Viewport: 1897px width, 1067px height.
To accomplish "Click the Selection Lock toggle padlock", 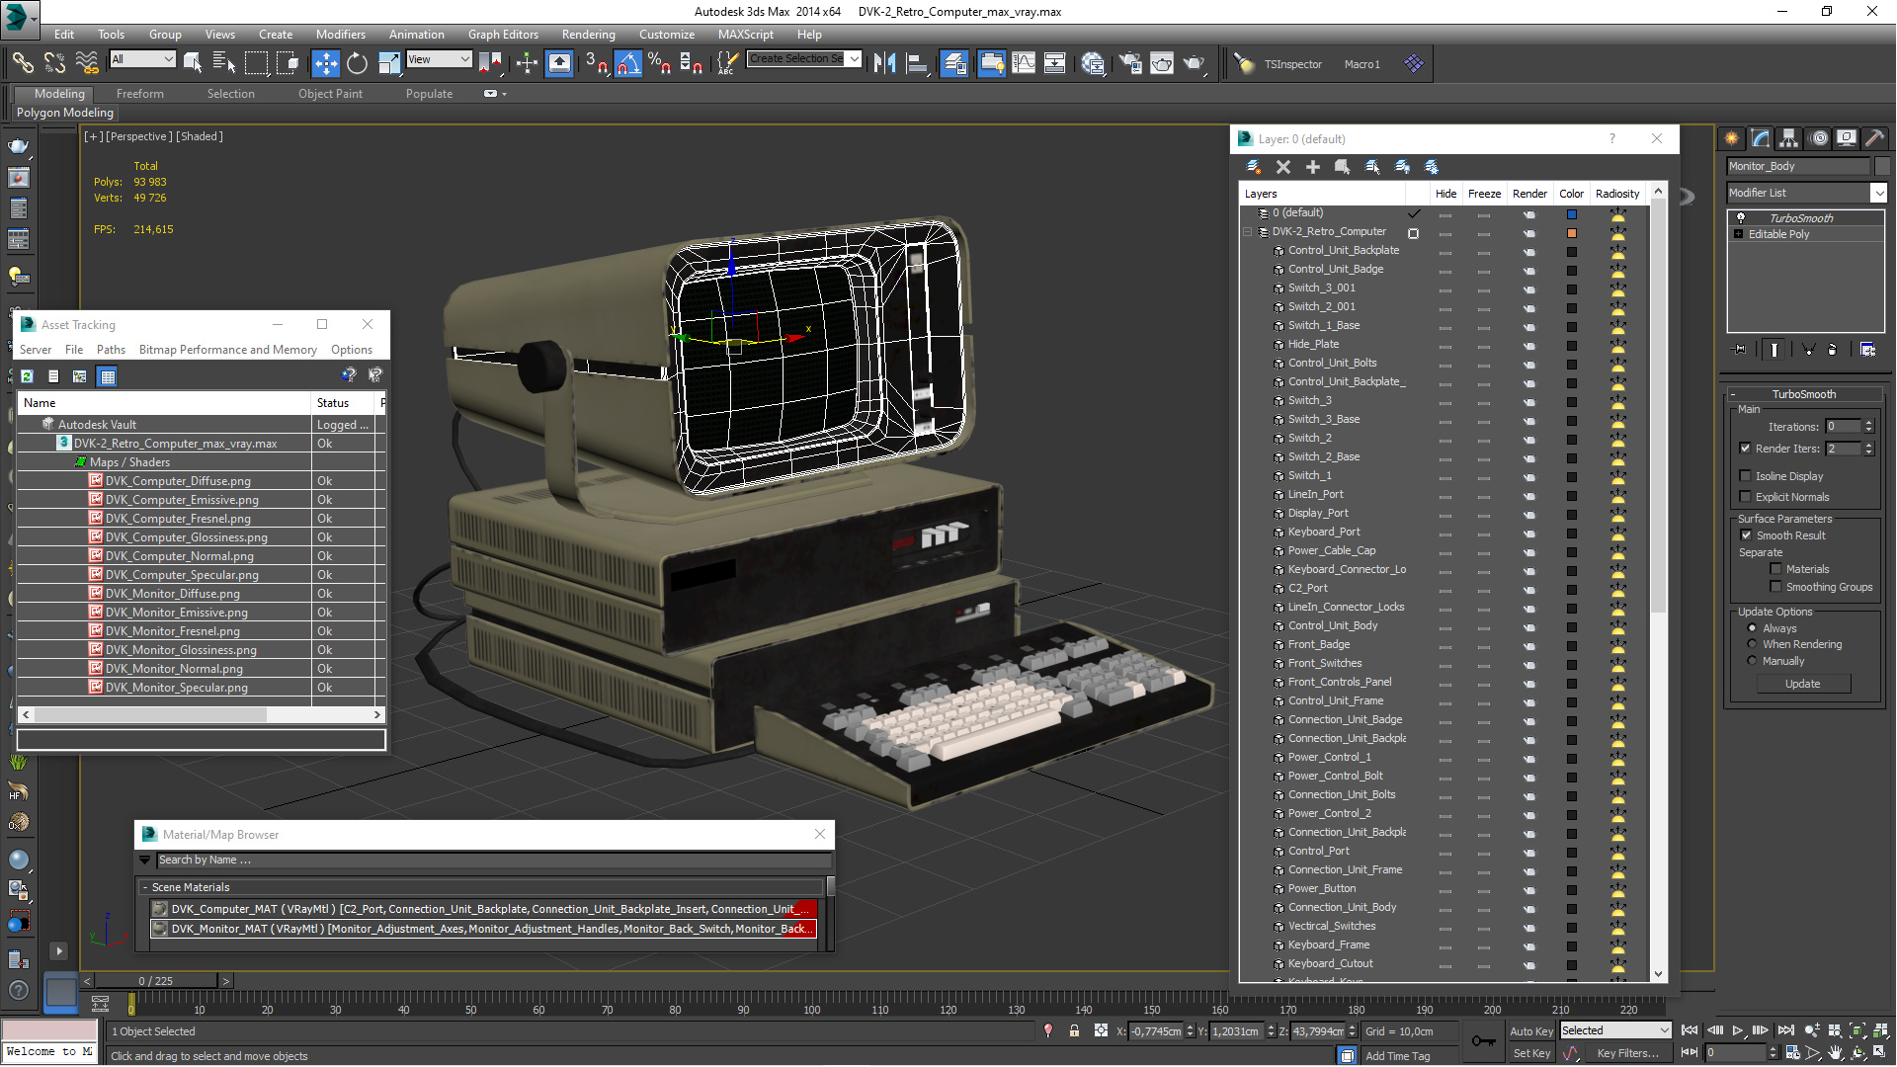I will (x=1074, y=1030).
